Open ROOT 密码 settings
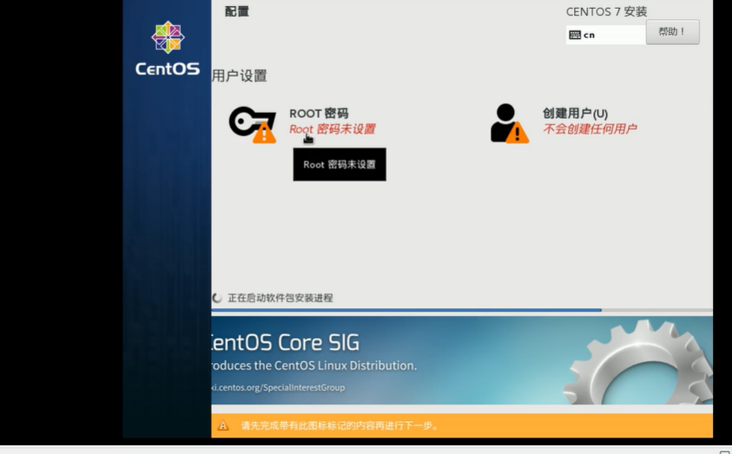 coord(319,114)
